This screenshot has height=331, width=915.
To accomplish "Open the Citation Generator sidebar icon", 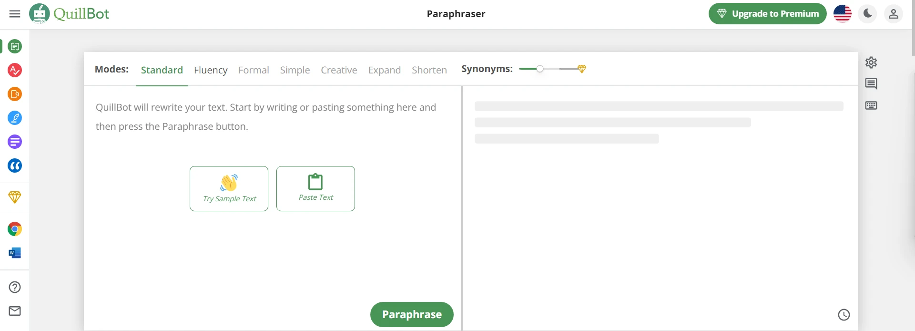I will (15, 165).
